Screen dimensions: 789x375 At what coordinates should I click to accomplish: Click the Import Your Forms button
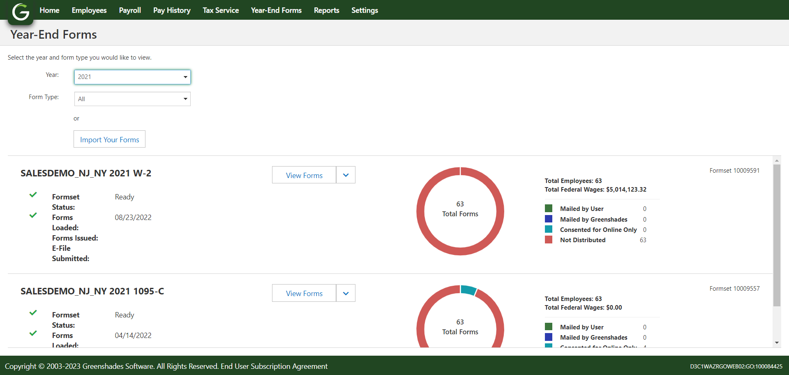(x=109, y=139)
